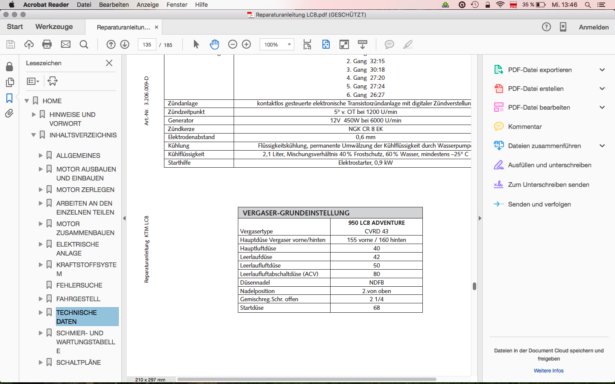
Task: Toggle the page thumbnails panel icon
Action: click(x=9, y=82)
